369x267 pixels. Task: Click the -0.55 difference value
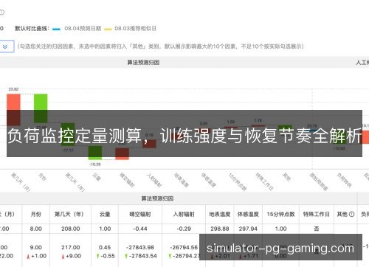click(x=108, y=256)
